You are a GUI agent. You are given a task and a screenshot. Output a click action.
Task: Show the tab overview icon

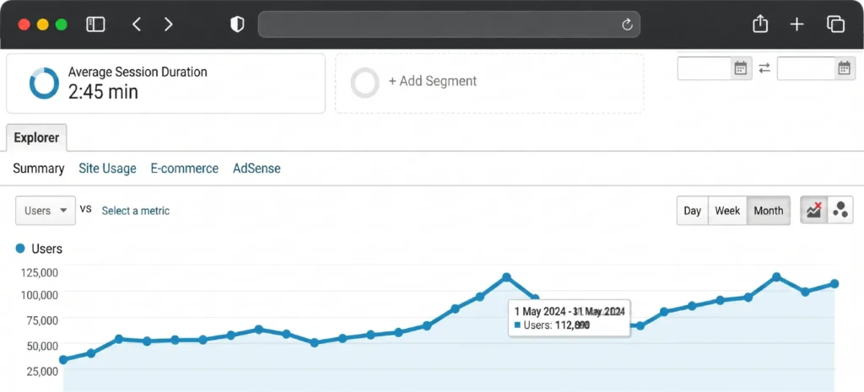[x=835, y=24]
